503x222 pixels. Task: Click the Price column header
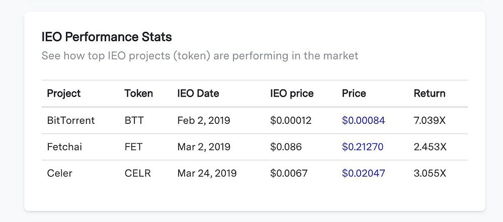pos(354,94)
